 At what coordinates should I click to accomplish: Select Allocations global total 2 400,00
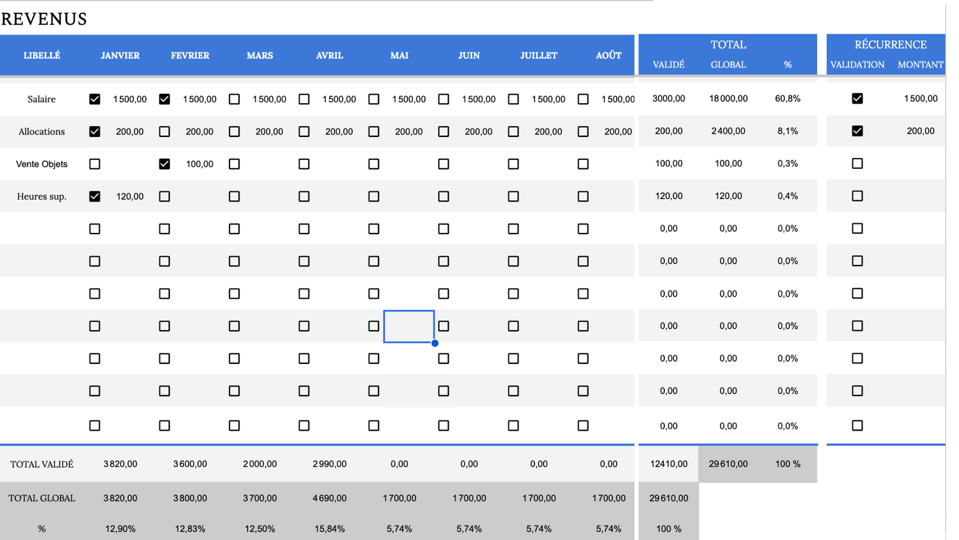728,131
